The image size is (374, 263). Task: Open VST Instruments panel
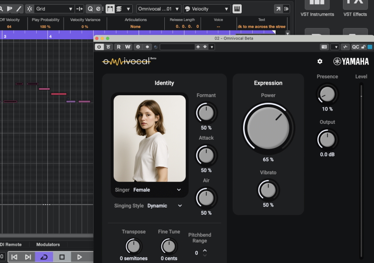pyautogui.click(x=317, y=9)
